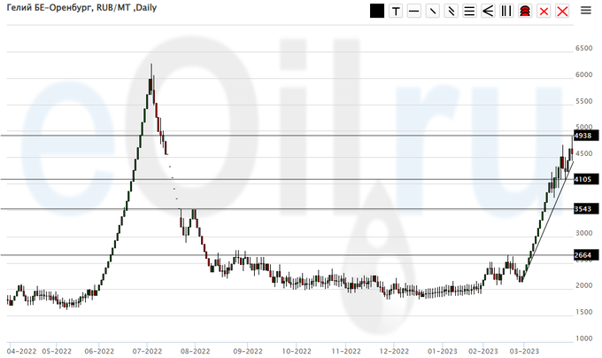The height and width of the screenshot is (358, 602).
Task: Click the large red X clear-all icon
Action: point(562,11)
